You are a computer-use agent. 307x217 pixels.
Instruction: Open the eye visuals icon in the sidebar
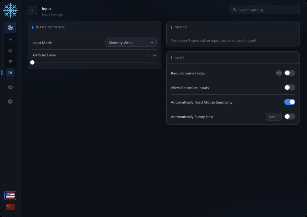(10, 87)
